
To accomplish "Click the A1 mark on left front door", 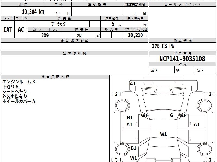I will click(129, 124).
